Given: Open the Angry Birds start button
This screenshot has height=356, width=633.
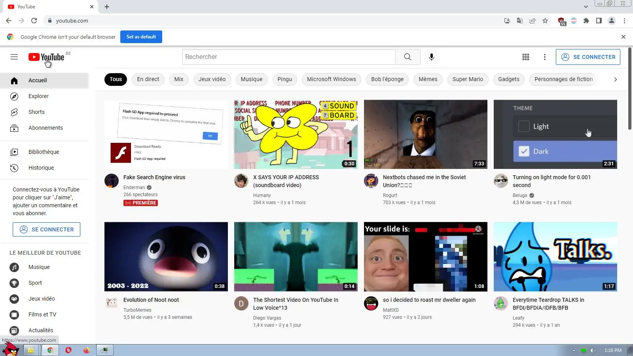Looking at the screenshot, I should point(11,350).
